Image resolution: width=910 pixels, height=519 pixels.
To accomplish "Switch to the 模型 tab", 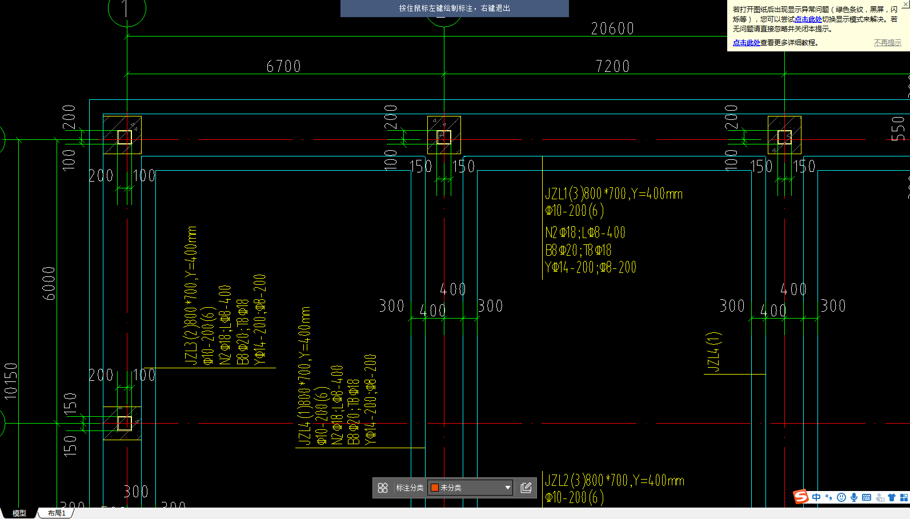I will point(19,513).
